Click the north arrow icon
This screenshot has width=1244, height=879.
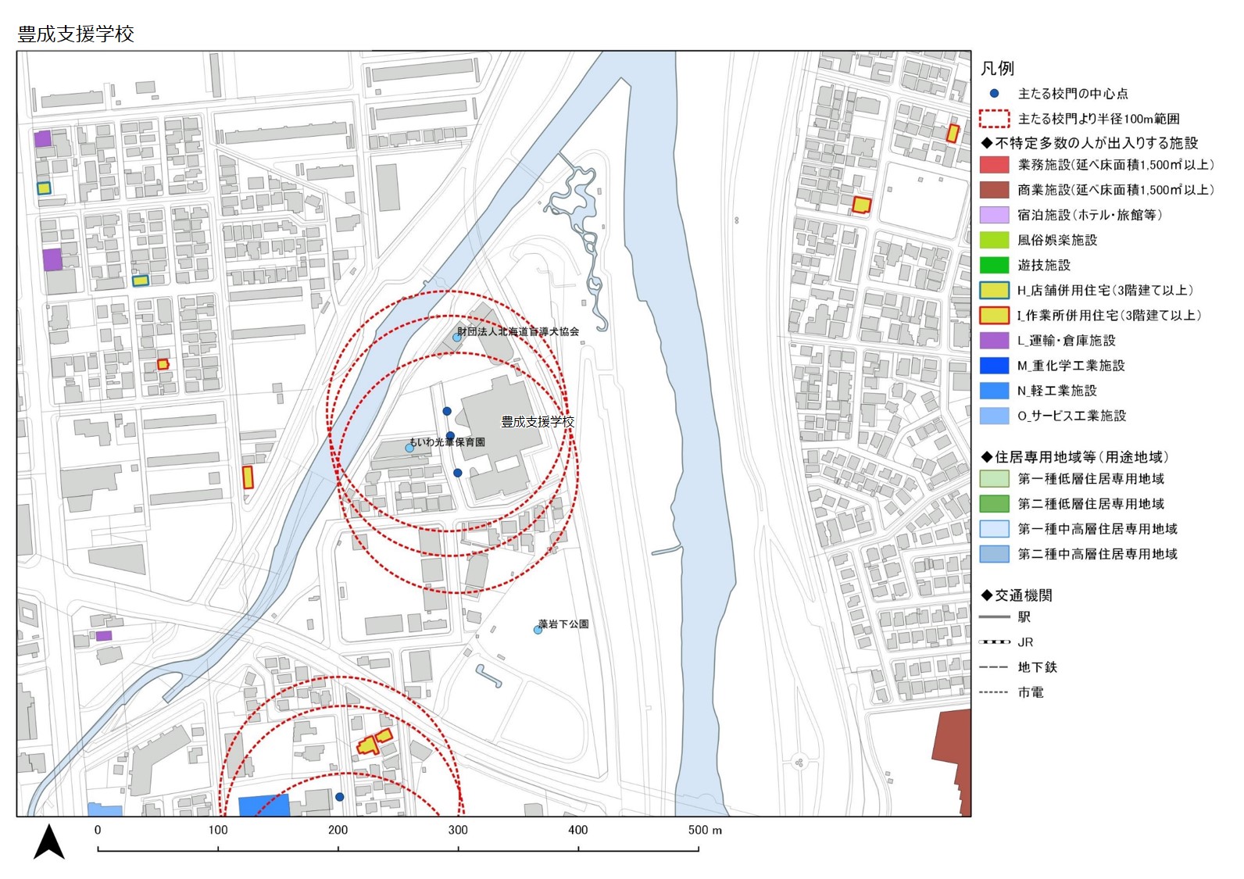[48, 841]
